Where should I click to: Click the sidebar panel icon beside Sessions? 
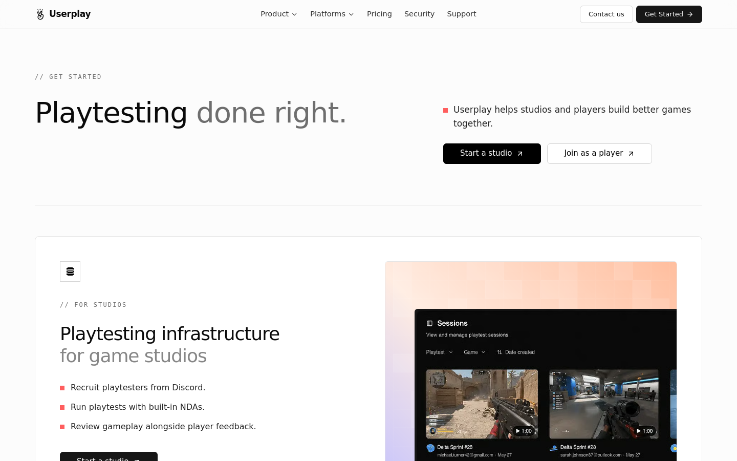(429, 323)
